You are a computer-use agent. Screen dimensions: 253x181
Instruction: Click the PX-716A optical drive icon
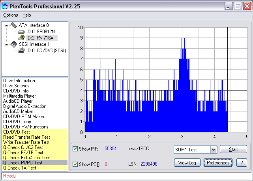point(21,38)
